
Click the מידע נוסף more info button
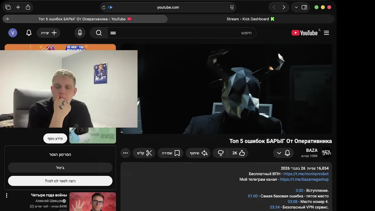[55, 139]
